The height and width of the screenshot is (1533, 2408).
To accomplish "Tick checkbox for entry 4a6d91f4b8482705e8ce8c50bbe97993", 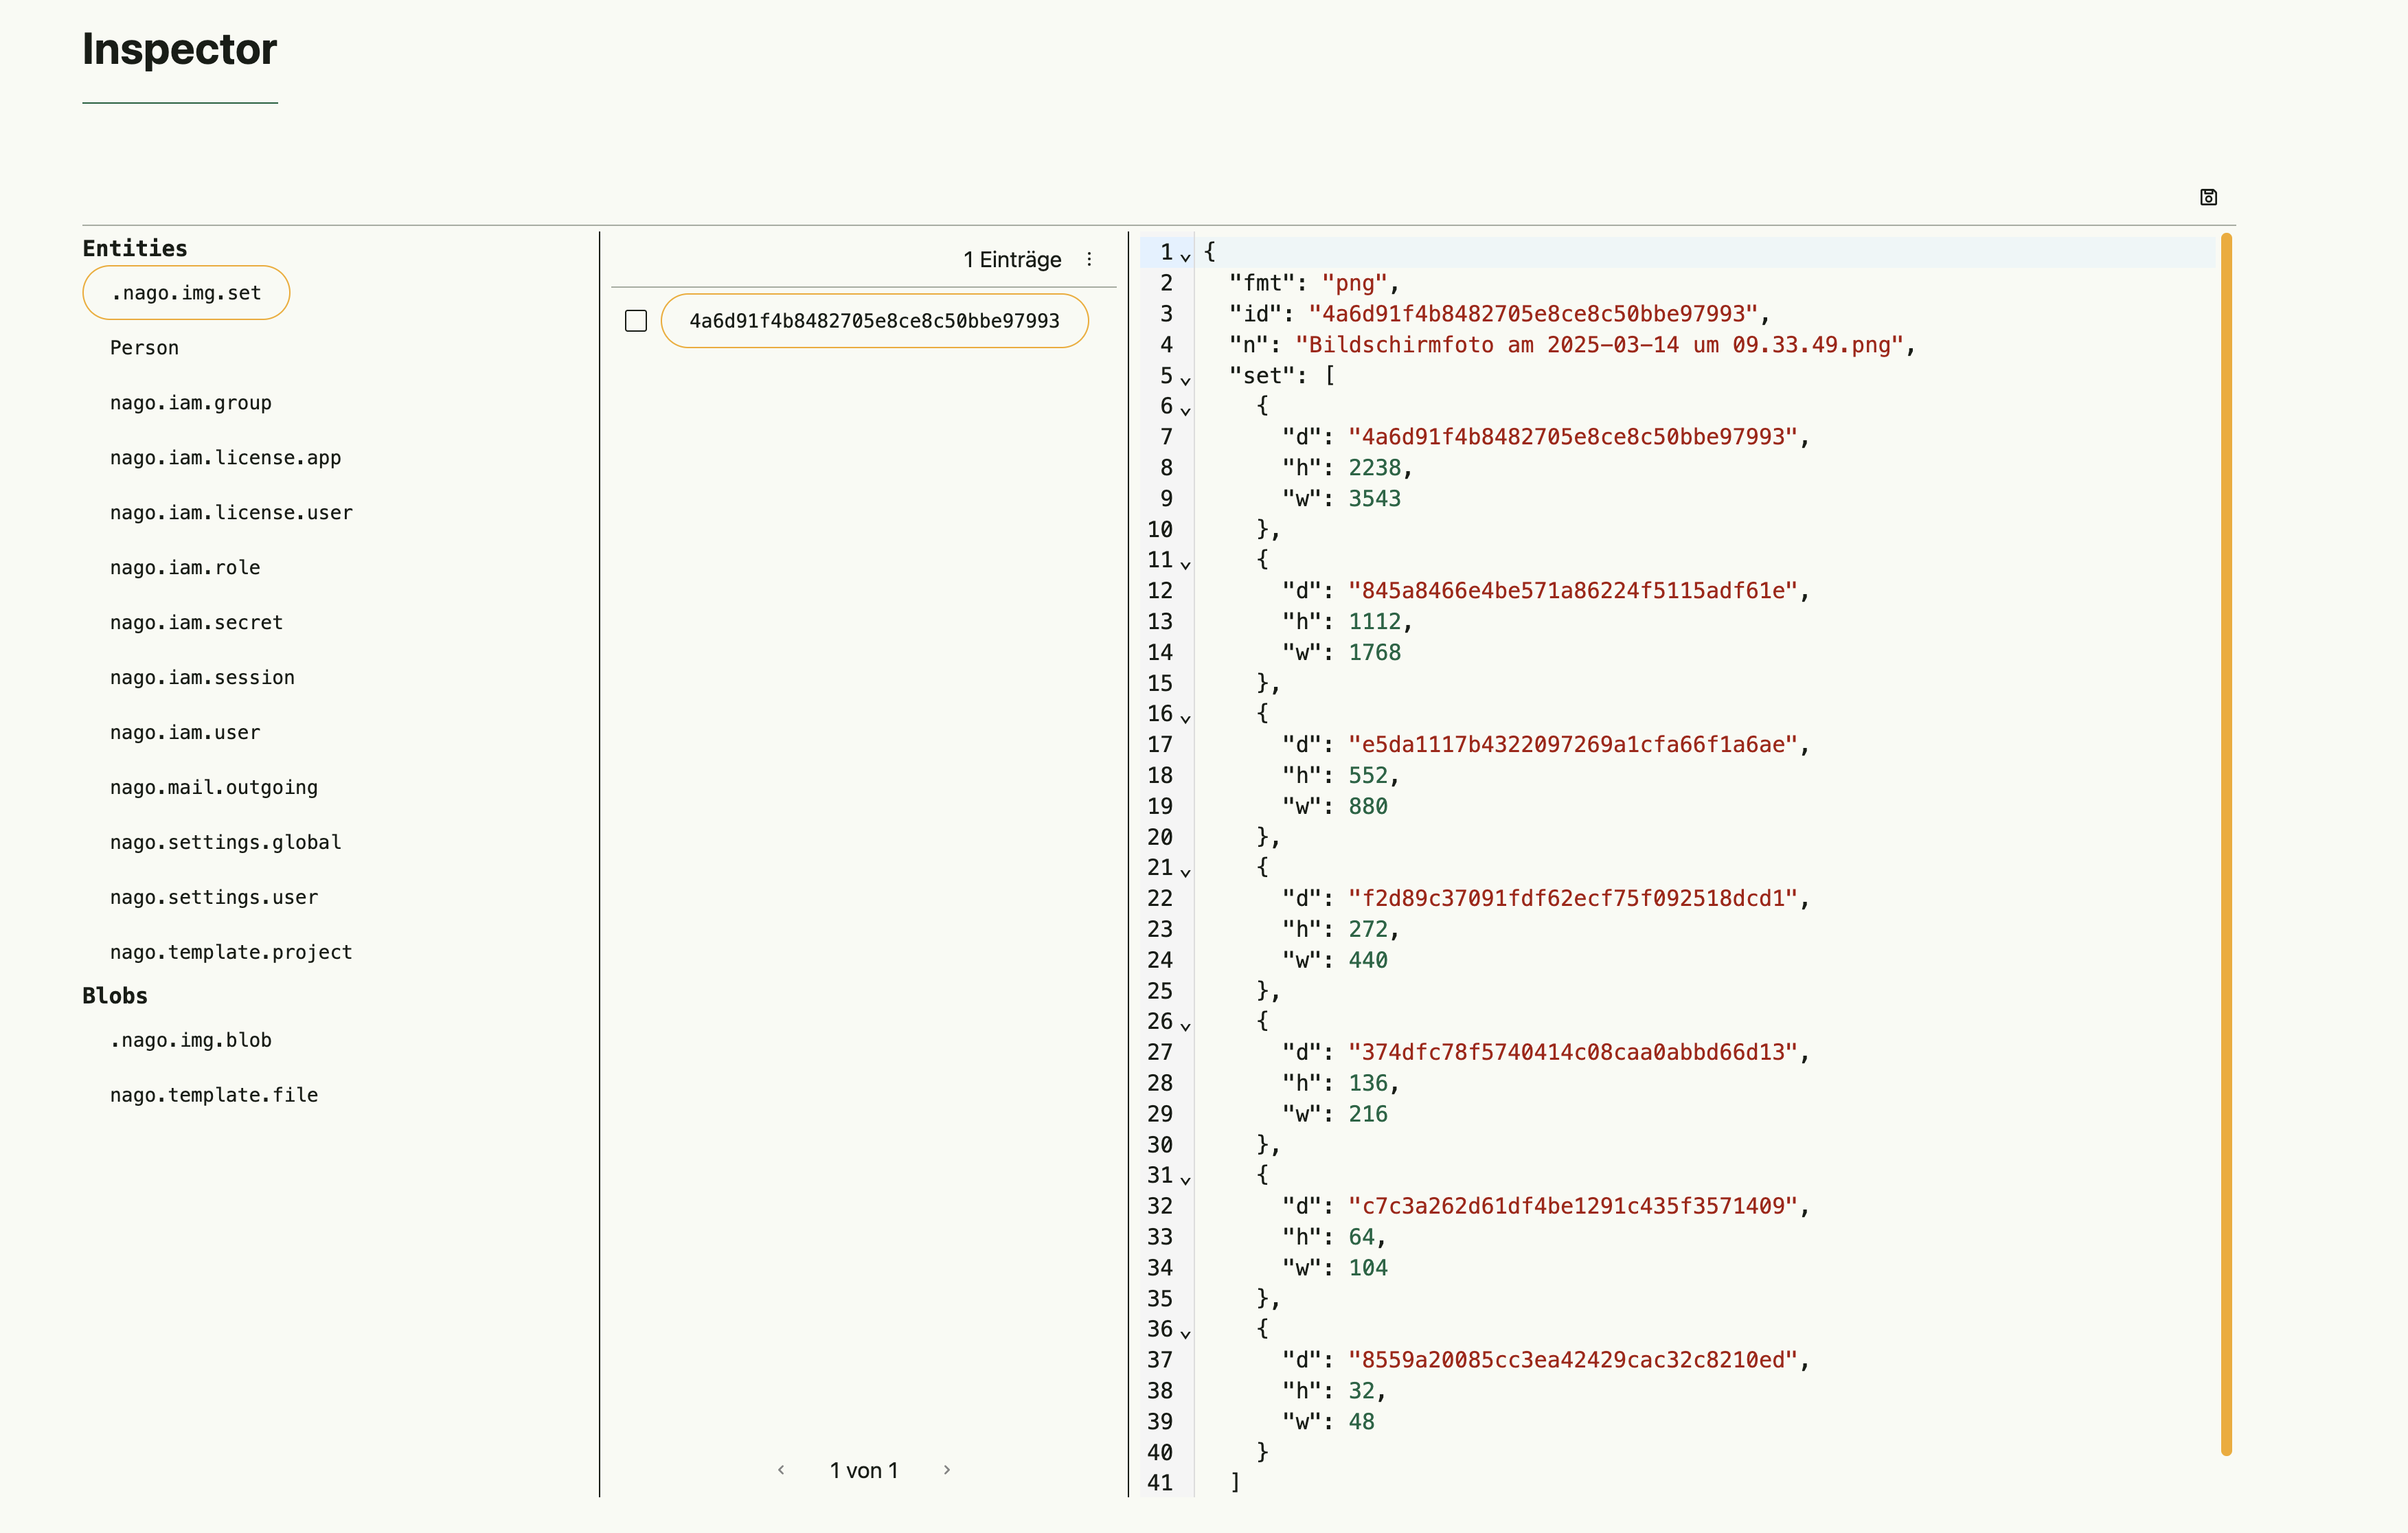I will coord(636,321).
